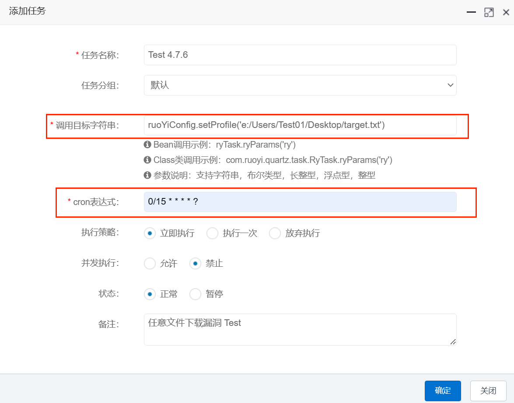The width and height of the screenshot is (514, 403).
Task: Select 禁止 for concurrent execution
Action: point(196,264)
